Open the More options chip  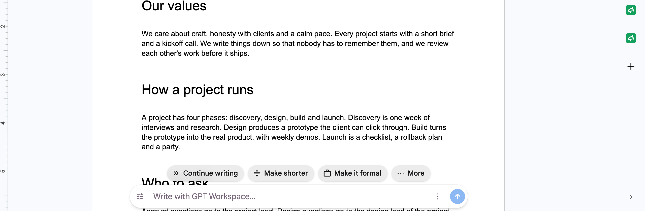tap(411, 173)
